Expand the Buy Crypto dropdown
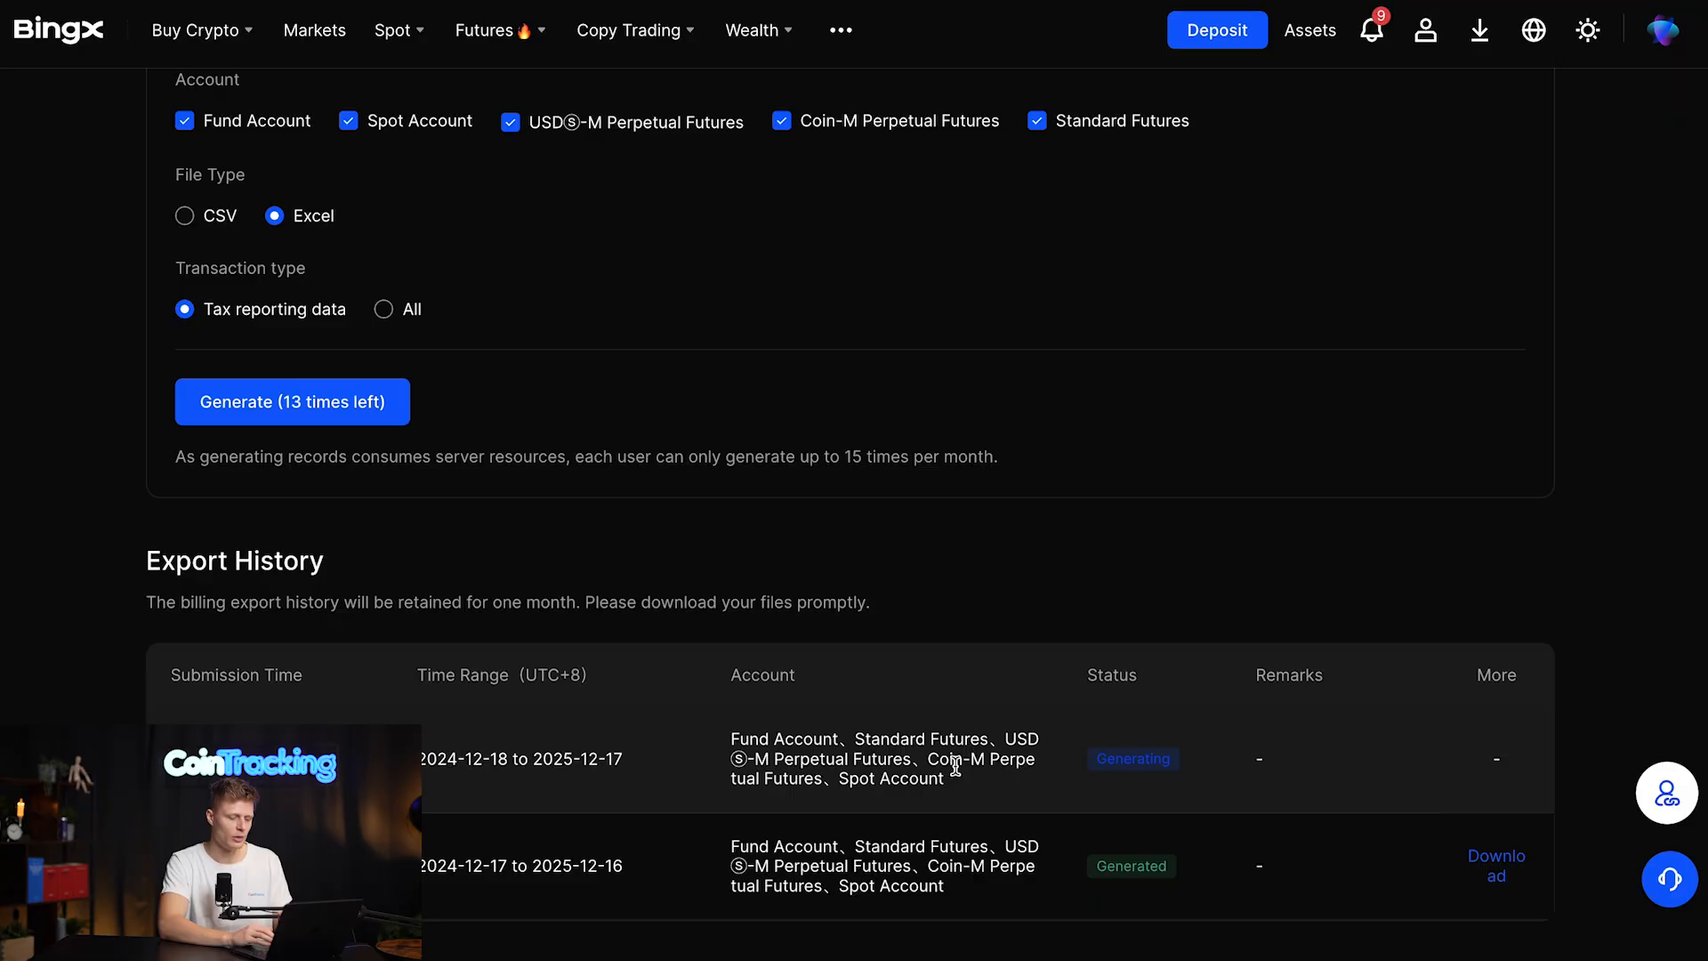This screenshot has height=961, width=1708. coord(202,30)
